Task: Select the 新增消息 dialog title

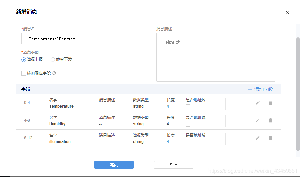Action: 26,12
